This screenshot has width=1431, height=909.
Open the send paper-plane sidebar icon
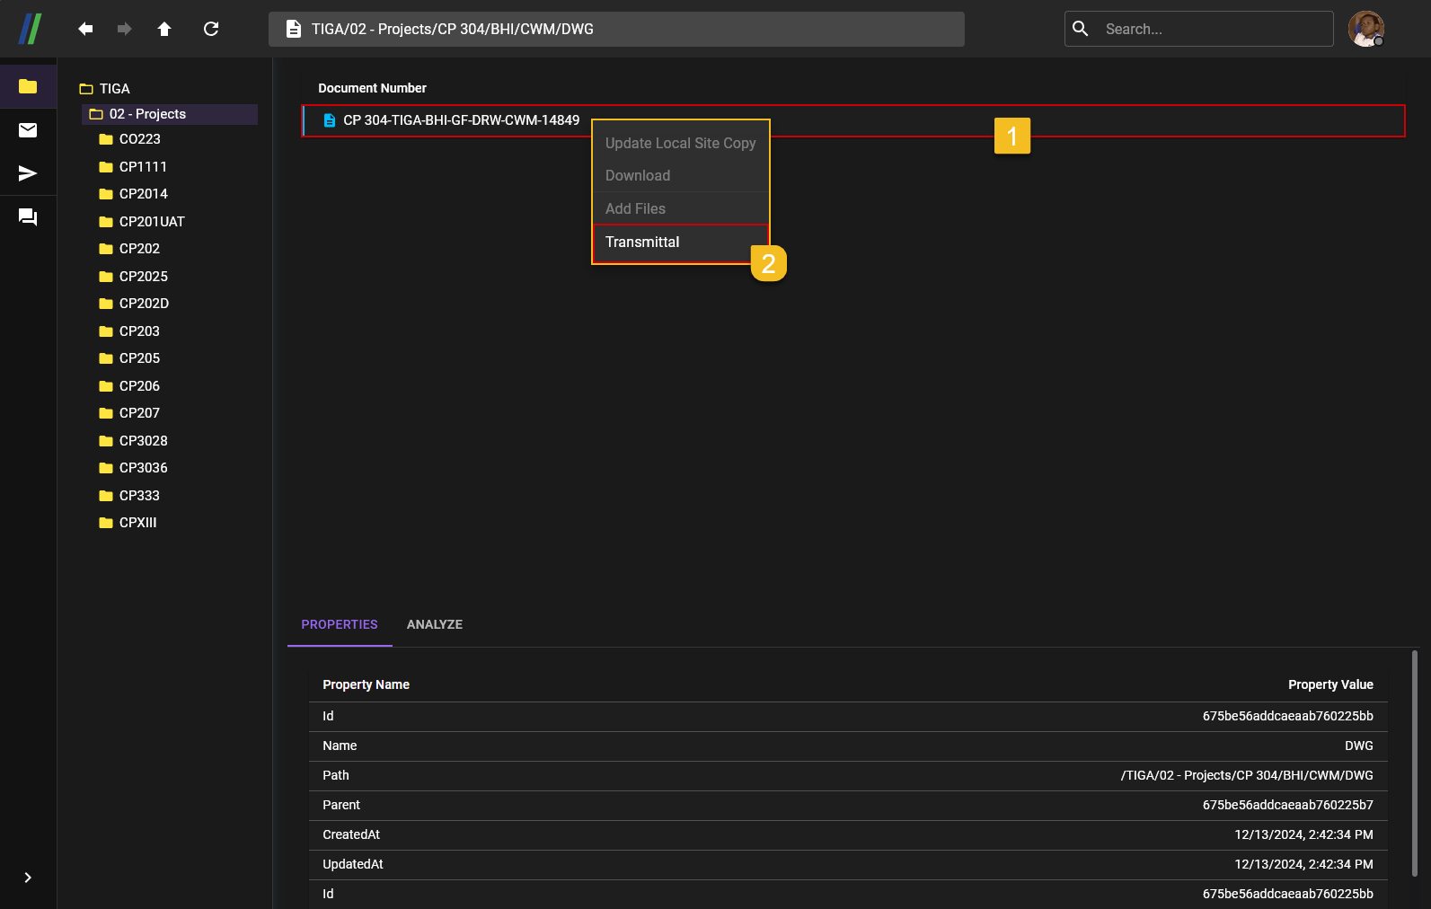click(x=28, y=173)
